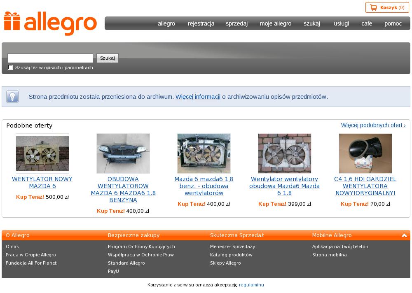Open Mazda 6 mazda6 1,8 benz. offer title

pos(204,186)
